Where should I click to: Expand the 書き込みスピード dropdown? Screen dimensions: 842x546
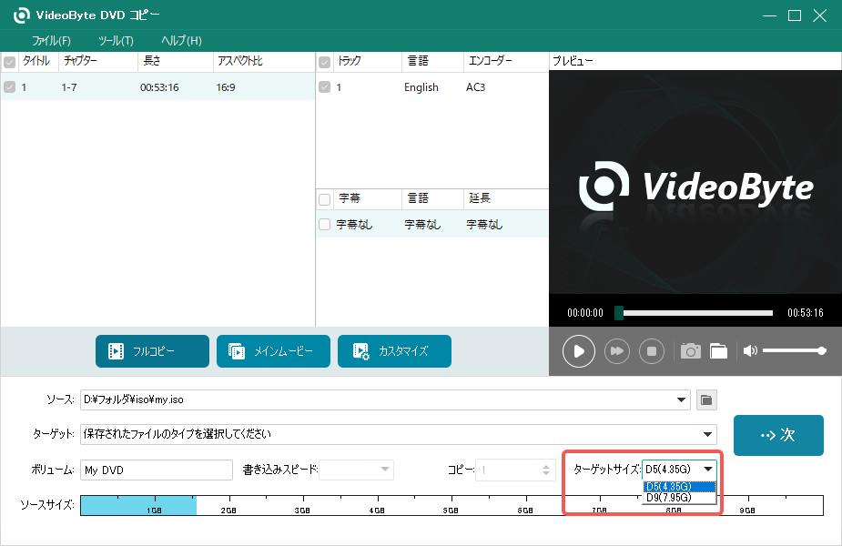386,470
